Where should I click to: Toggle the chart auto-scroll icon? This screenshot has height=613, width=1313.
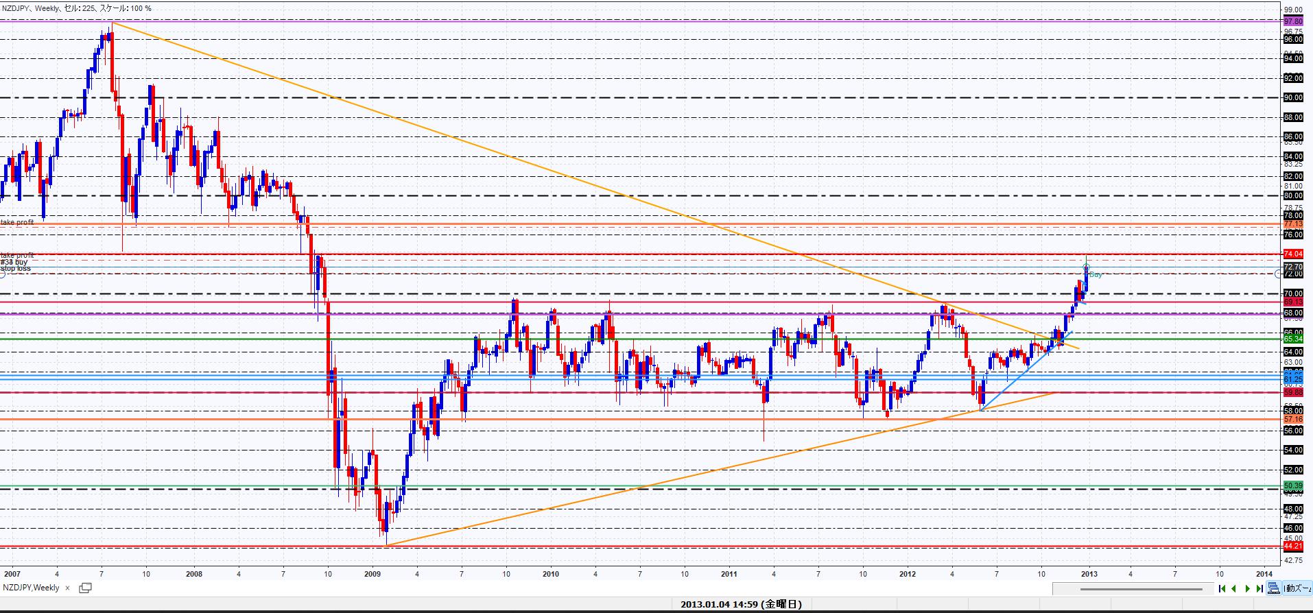point(1273,588)
